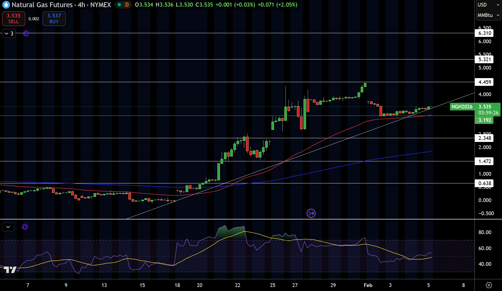Click the green market status dot
Viewport: 502px width, 291px height.
point(119,5)
